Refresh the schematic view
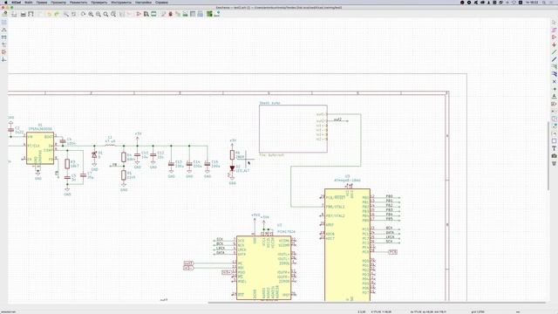This screenshot has width=558, height=314. (84, 14)
